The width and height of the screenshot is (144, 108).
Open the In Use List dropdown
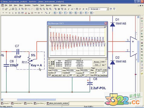tap(107, 9)
